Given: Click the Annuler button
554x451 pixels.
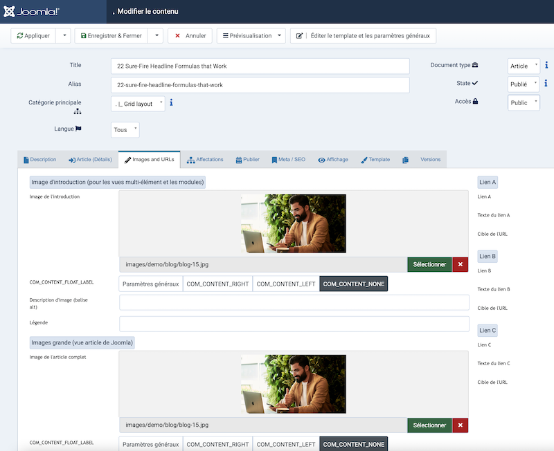Looking at the screenshot, I should pos(190,36).
